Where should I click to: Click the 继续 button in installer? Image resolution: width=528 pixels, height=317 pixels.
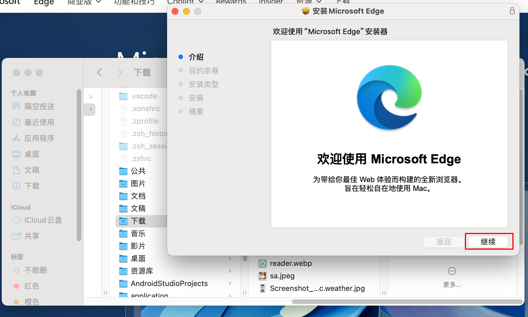point(488,242)
